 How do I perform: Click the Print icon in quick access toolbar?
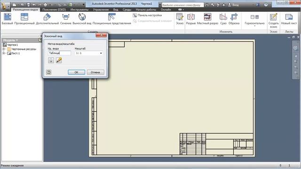click(x=45, y=5)
